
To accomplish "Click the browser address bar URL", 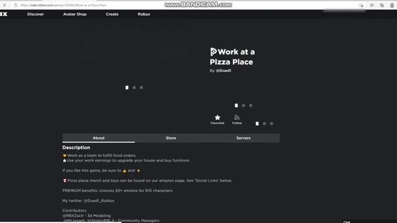I will click(x=63, y=5).
